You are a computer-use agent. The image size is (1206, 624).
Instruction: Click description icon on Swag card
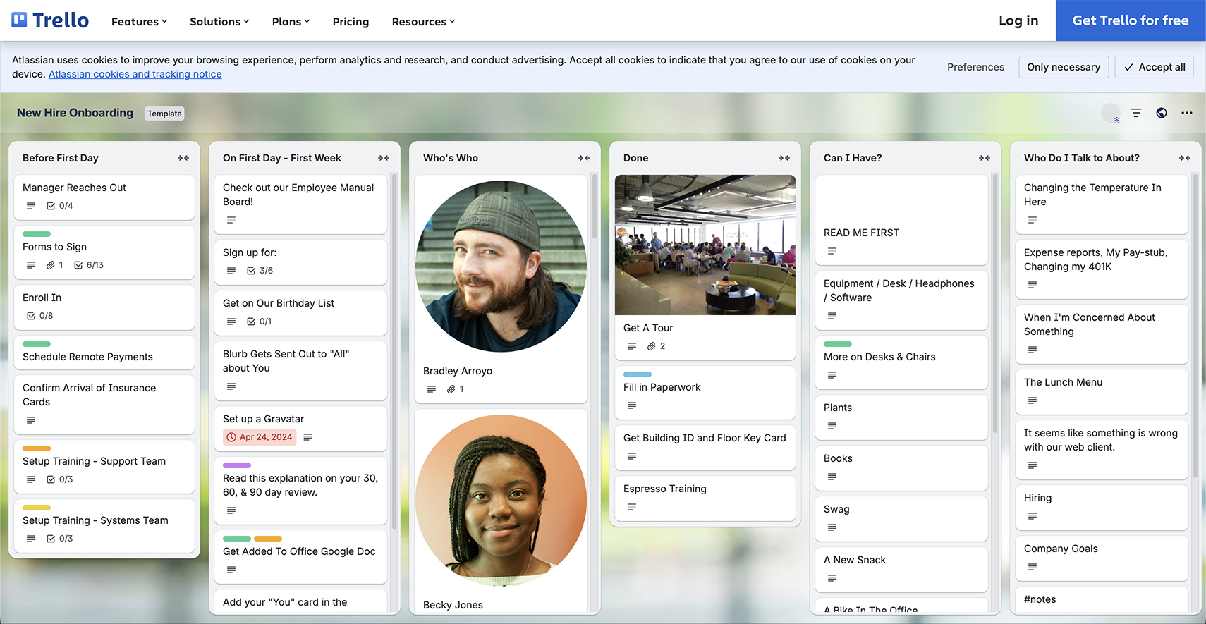click(x=832, y=527)
